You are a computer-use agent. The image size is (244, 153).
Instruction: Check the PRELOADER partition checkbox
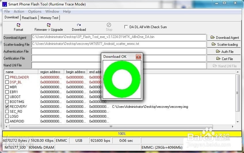point(7,77)
